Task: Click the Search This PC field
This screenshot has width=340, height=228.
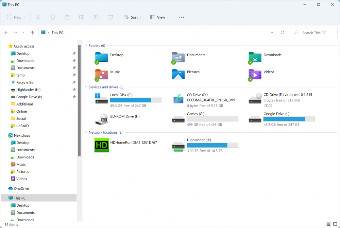Action: tap(314, 33)
